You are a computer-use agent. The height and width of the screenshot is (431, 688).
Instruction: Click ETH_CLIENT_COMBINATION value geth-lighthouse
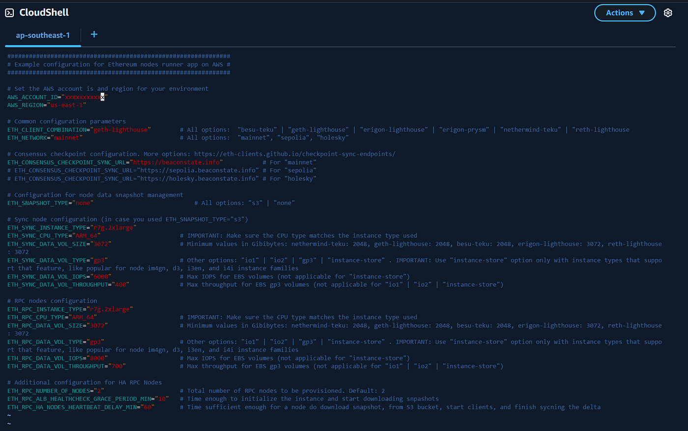point(120,129)
